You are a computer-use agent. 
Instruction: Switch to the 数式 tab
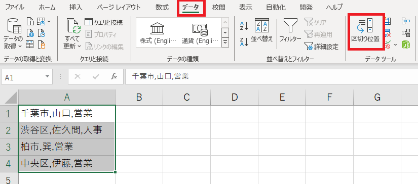(x=162, y=7)
